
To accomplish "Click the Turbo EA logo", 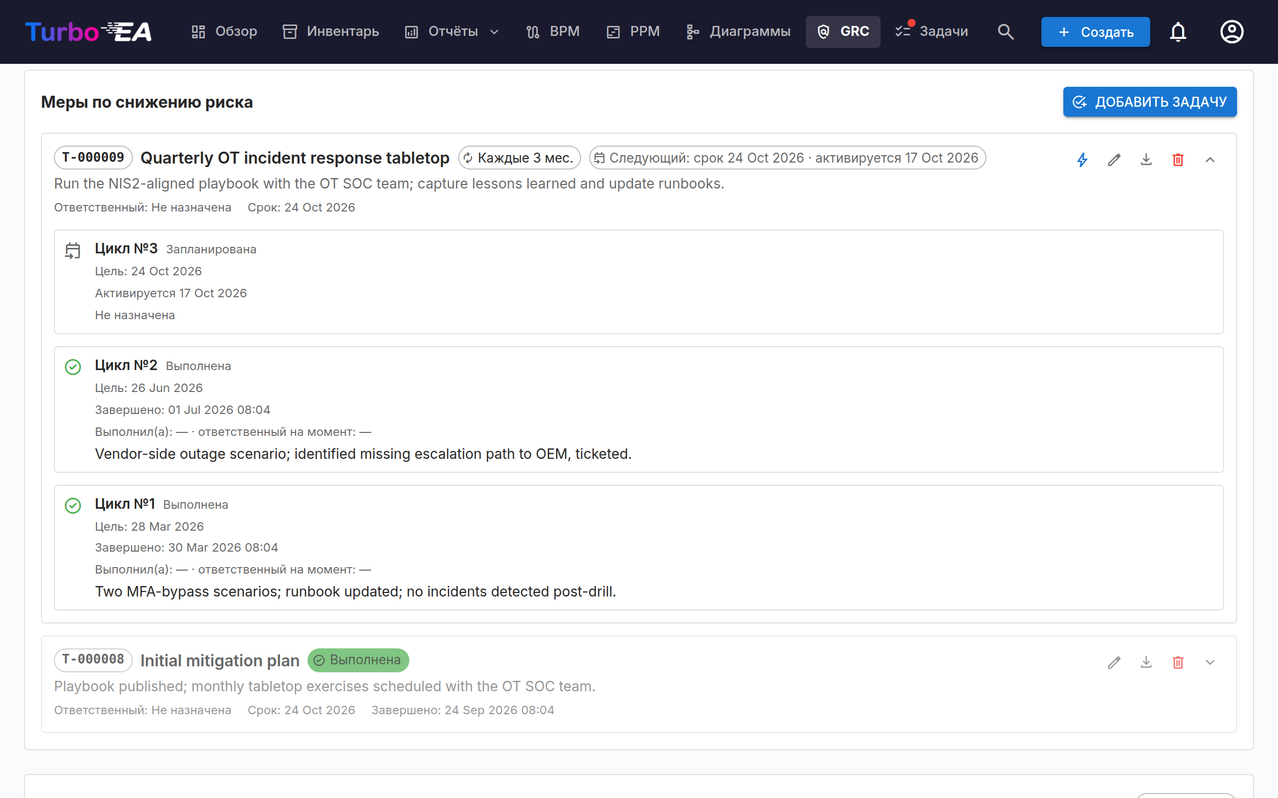I will click(88, 31).
